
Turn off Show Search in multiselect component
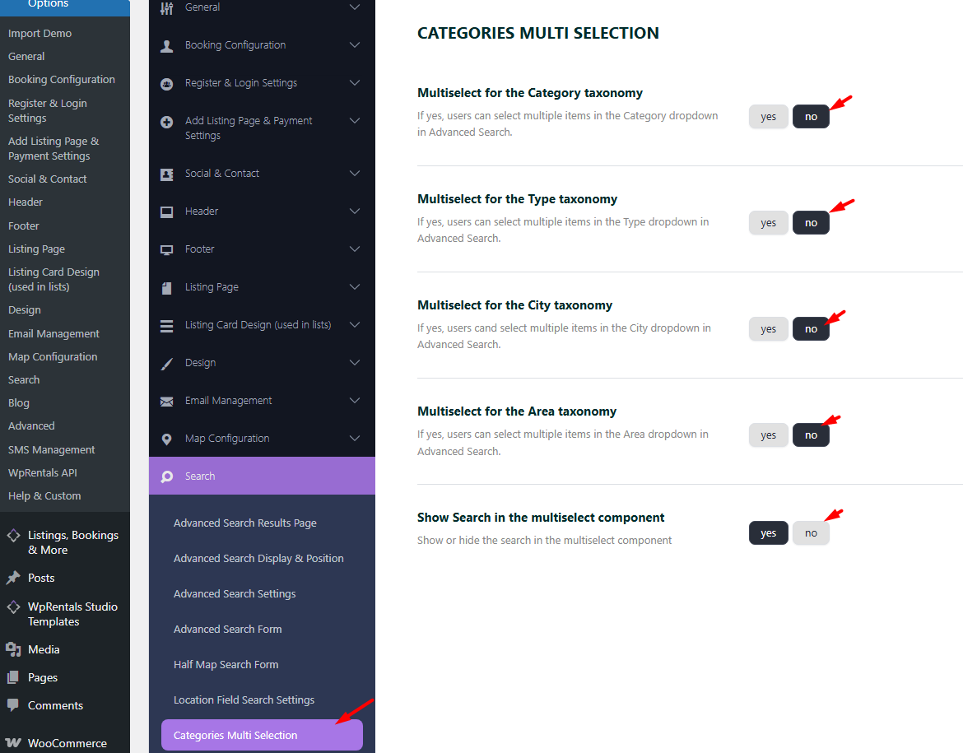point(811,533)
